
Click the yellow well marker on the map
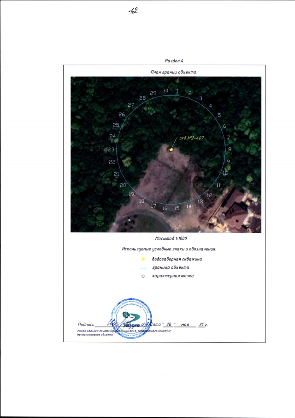coord(171,149)
